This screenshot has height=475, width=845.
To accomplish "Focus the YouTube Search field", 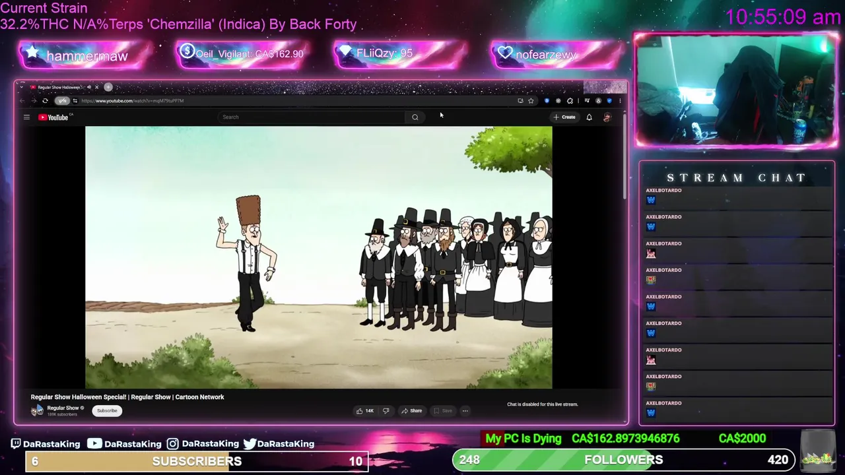I will pos(312,117).
